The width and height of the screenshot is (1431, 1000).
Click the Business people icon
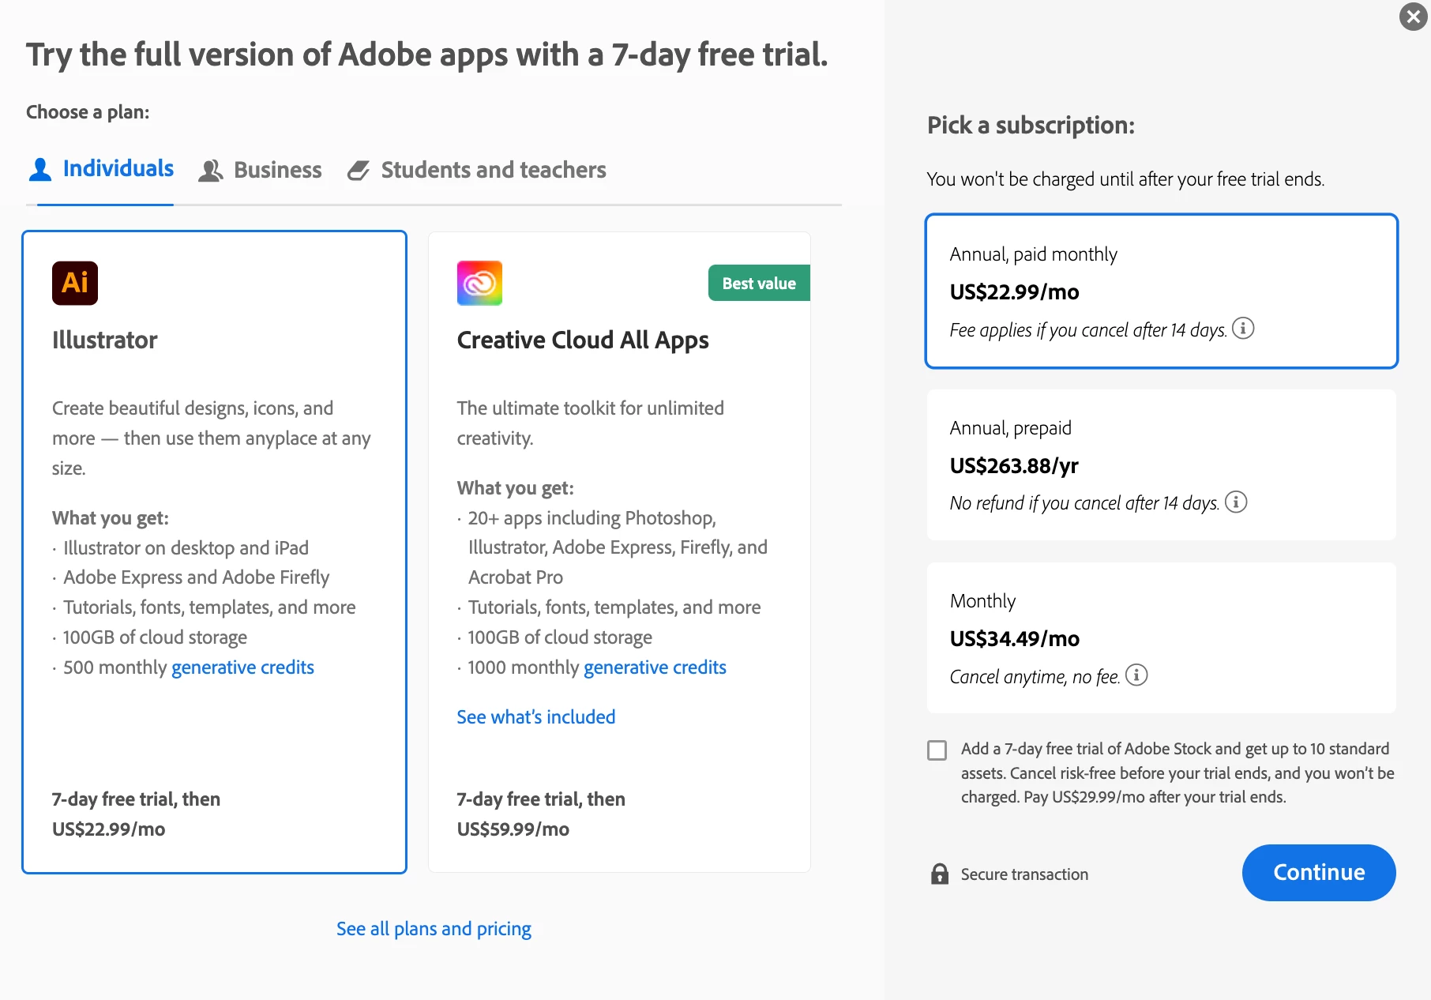point(210,171)
